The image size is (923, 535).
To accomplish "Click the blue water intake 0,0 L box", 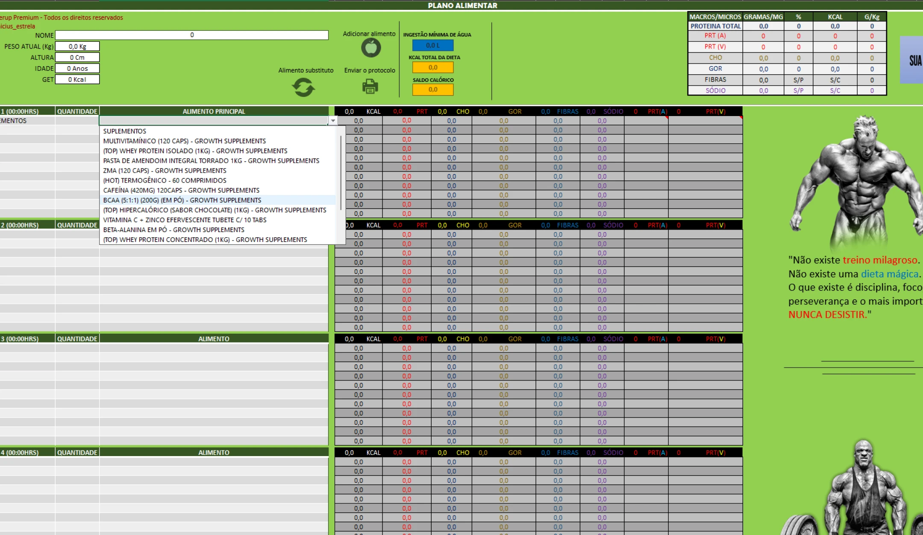I will 432,45.
